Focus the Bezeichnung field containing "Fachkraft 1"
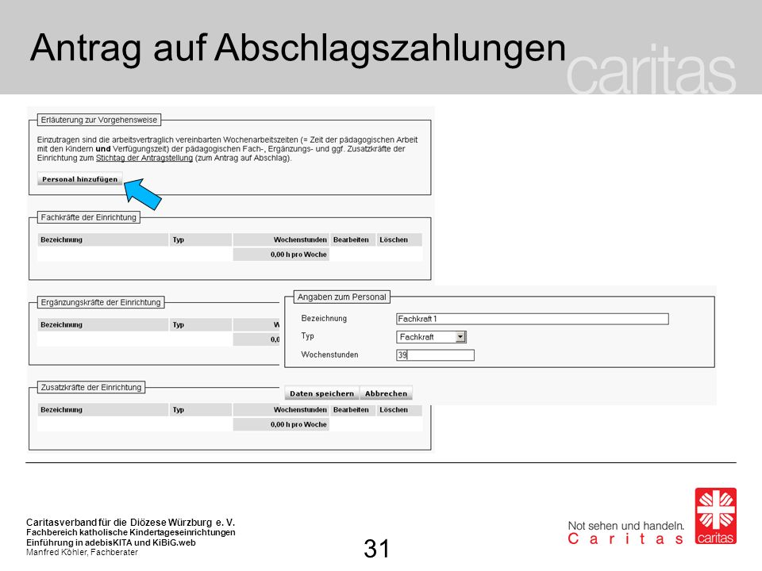 (532, 319)
